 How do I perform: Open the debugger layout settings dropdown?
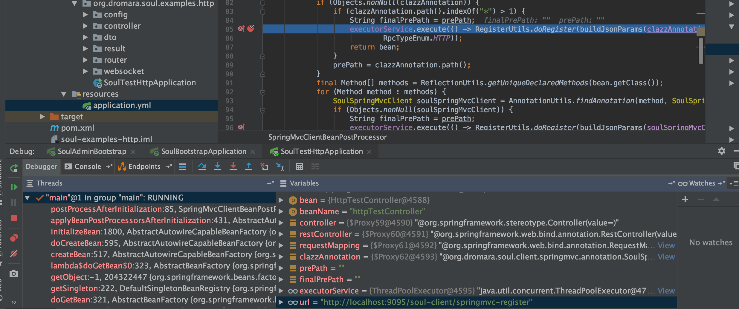(734, 183)
